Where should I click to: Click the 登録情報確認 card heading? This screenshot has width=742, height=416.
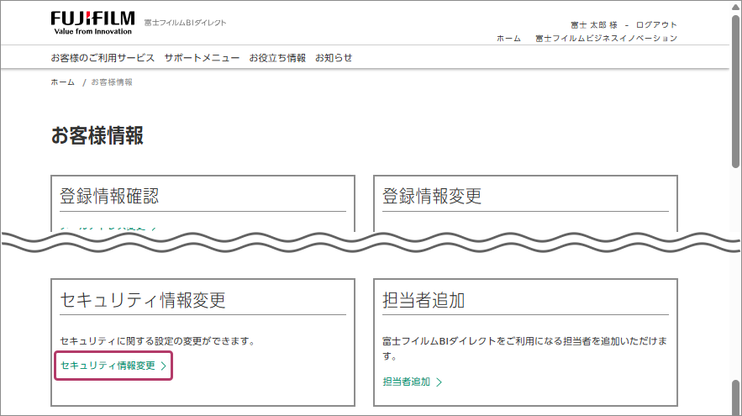pos(109,197)
